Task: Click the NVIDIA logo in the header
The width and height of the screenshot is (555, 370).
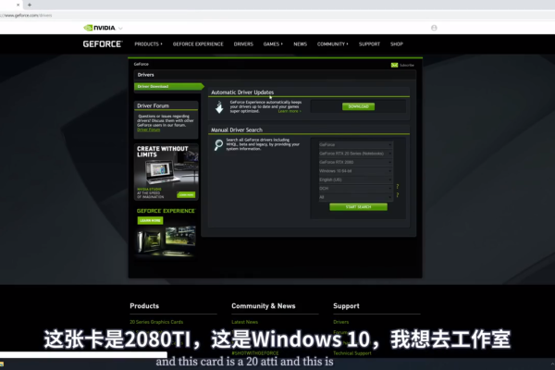Action: [100, 28]
